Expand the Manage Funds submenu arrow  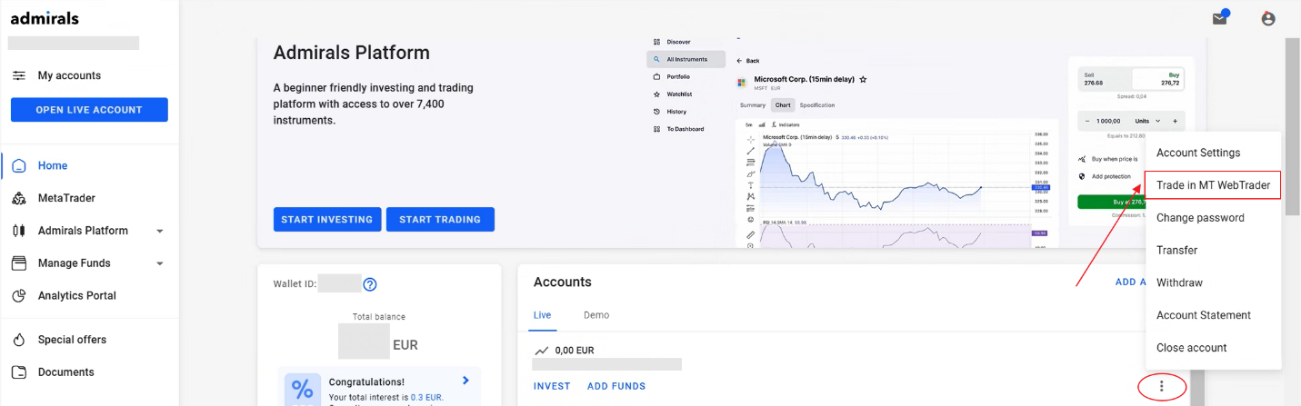tap(160, 264)
